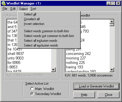
Task: Open the Sort menu
Action: [x=33, y=9]
